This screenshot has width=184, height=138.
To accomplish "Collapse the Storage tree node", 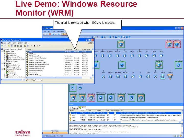I will [2, 63].
